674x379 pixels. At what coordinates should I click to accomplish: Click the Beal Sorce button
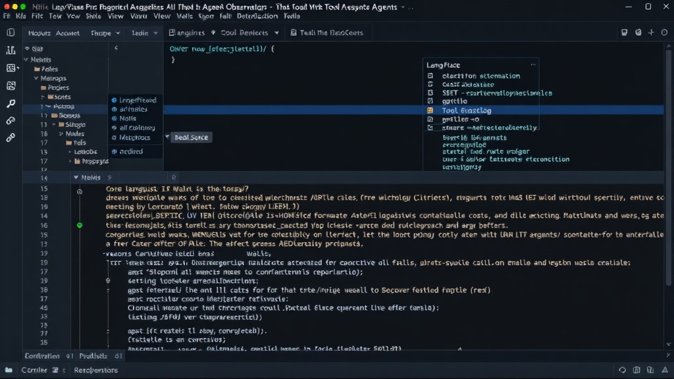192,137
